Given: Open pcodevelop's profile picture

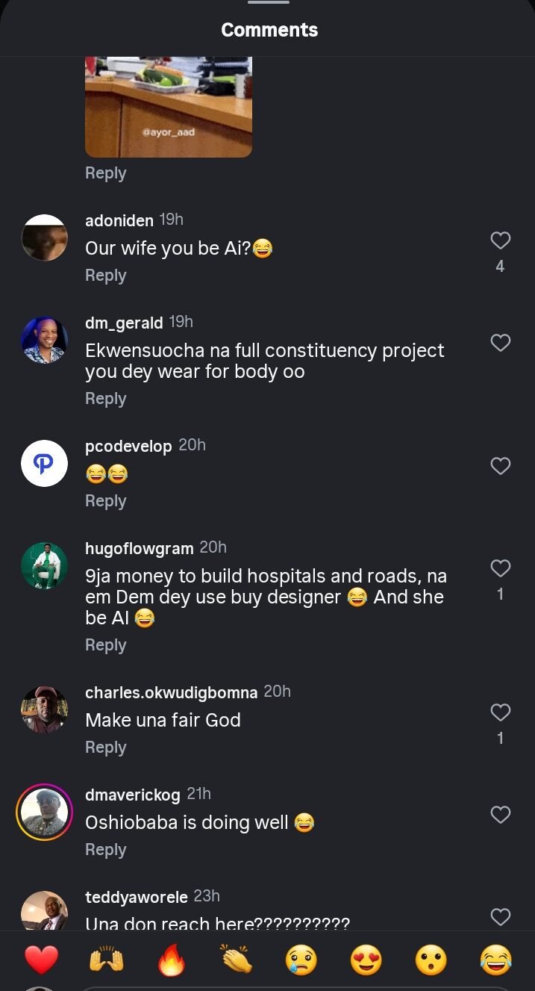Looking at the screenshot, I should click(x=44, y=464).
